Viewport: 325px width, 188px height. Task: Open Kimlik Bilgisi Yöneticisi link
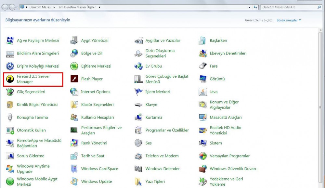[x=37, y=105]
